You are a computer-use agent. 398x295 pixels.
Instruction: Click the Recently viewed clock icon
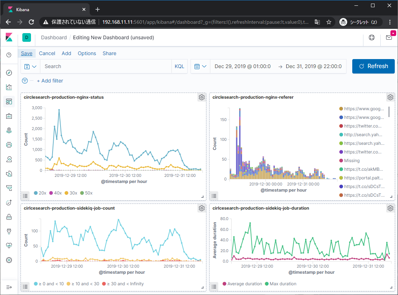tap(9, 55)
